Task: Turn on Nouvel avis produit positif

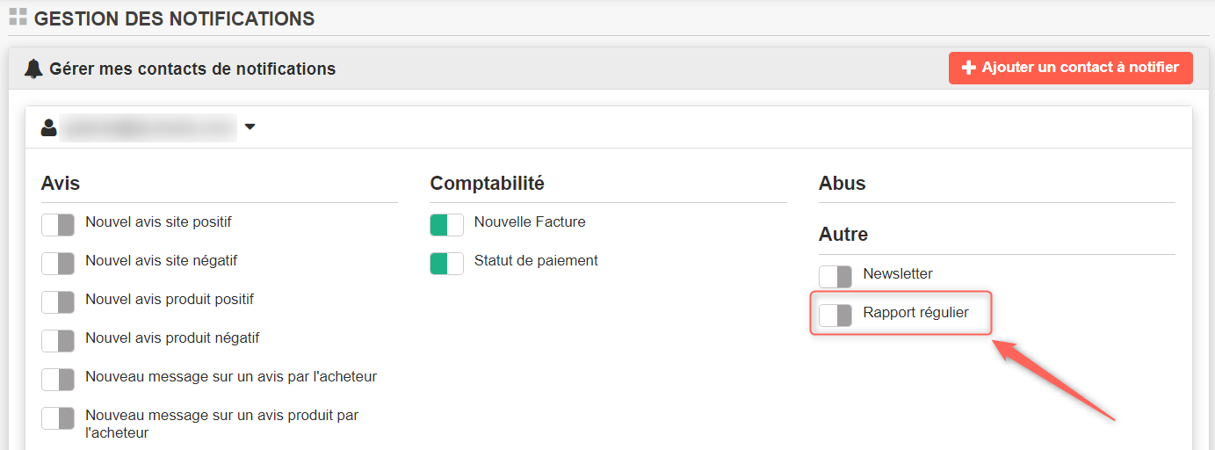Action: point(58,302)
